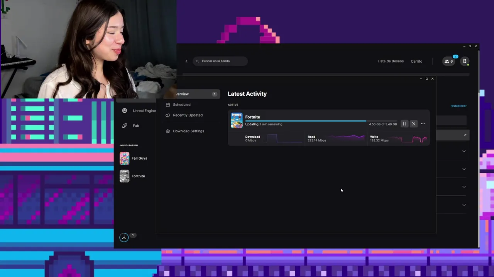This screenshot has height=277, width=494.
Task: Click the Overview badge showing 1
Action: coord(215,94)
